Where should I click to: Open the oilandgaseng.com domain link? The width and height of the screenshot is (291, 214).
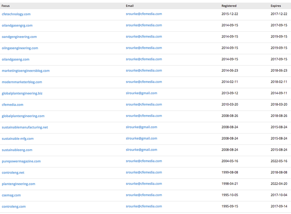tap(16, 59)
